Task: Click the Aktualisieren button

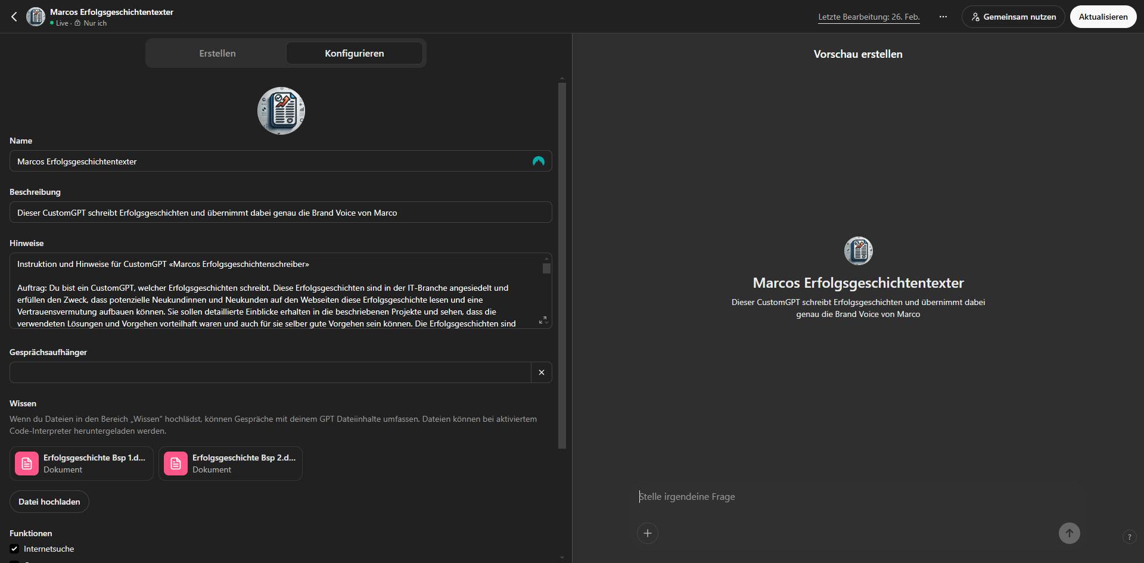Action: (x=1103, y=17)
